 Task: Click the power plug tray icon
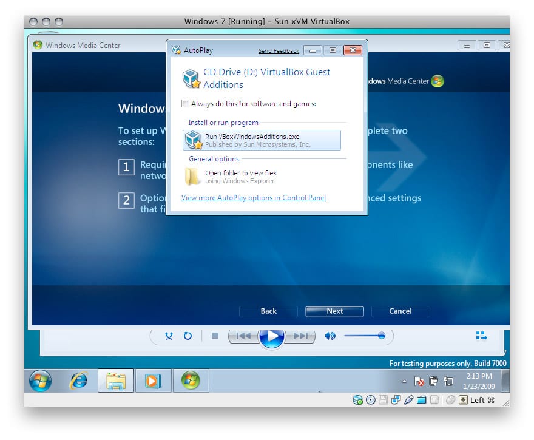tap(433, 381)
